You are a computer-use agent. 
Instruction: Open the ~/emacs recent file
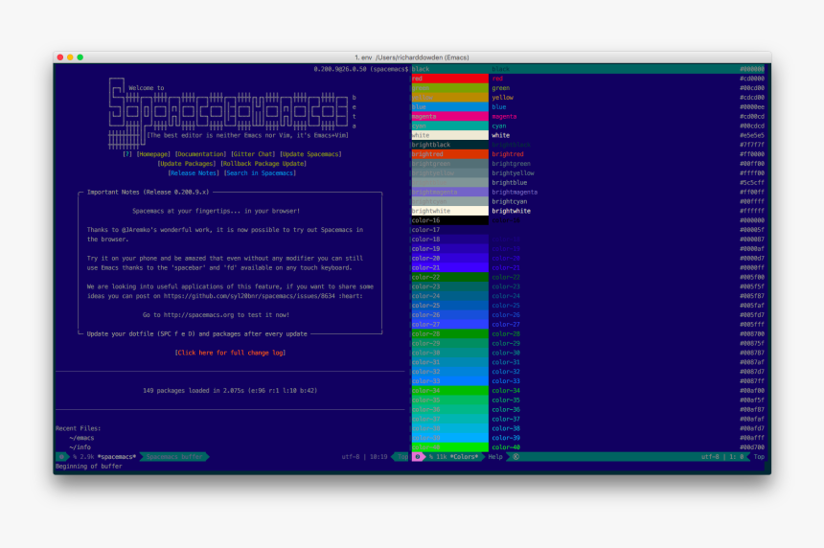[81, 438]
